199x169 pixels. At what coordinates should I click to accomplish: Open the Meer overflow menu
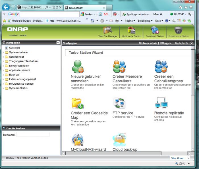pyautogui.click(x=158, y=14)
